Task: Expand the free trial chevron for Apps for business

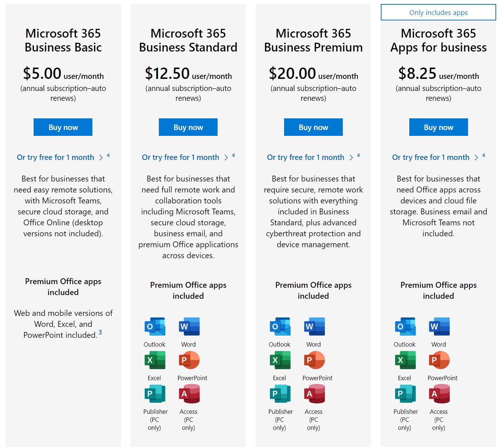Action: [476, 157]
